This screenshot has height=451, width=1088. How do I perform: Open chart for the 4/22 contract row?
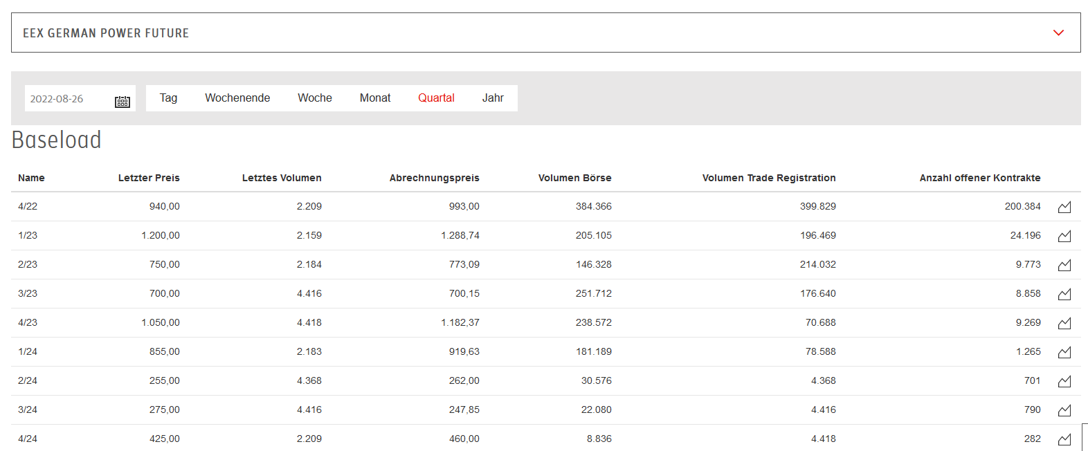click(x=1064, y=207)
